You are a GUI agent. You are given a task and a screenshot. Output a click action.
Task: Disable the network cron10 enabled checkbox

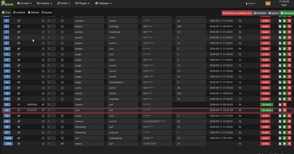[x=19, y=121]
